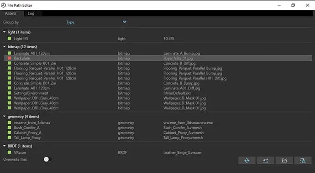
Task: Click the IES file name in the Light IES row
Action: coord(169,39)
